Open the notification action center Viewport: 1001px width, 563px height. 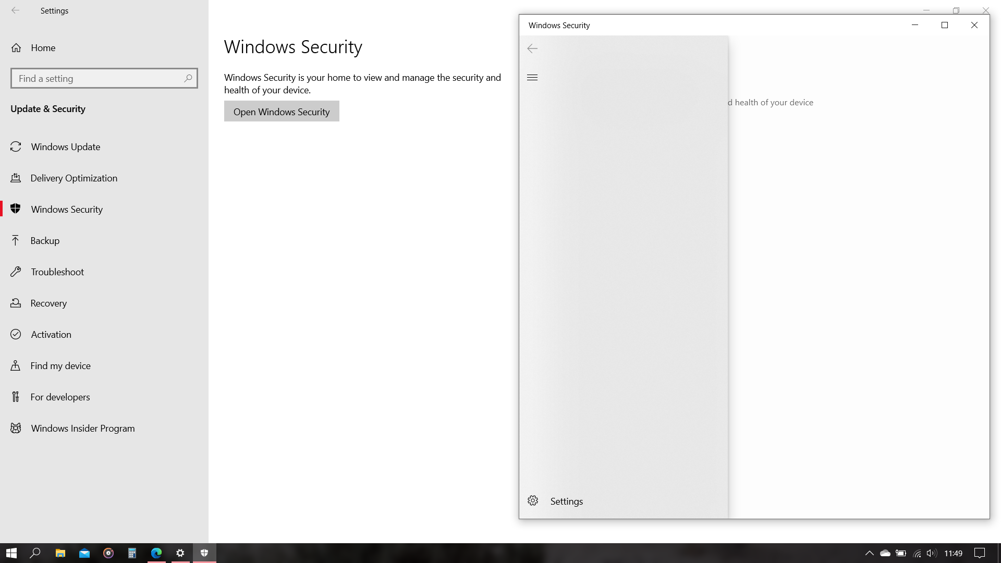(x=980, y=553)
